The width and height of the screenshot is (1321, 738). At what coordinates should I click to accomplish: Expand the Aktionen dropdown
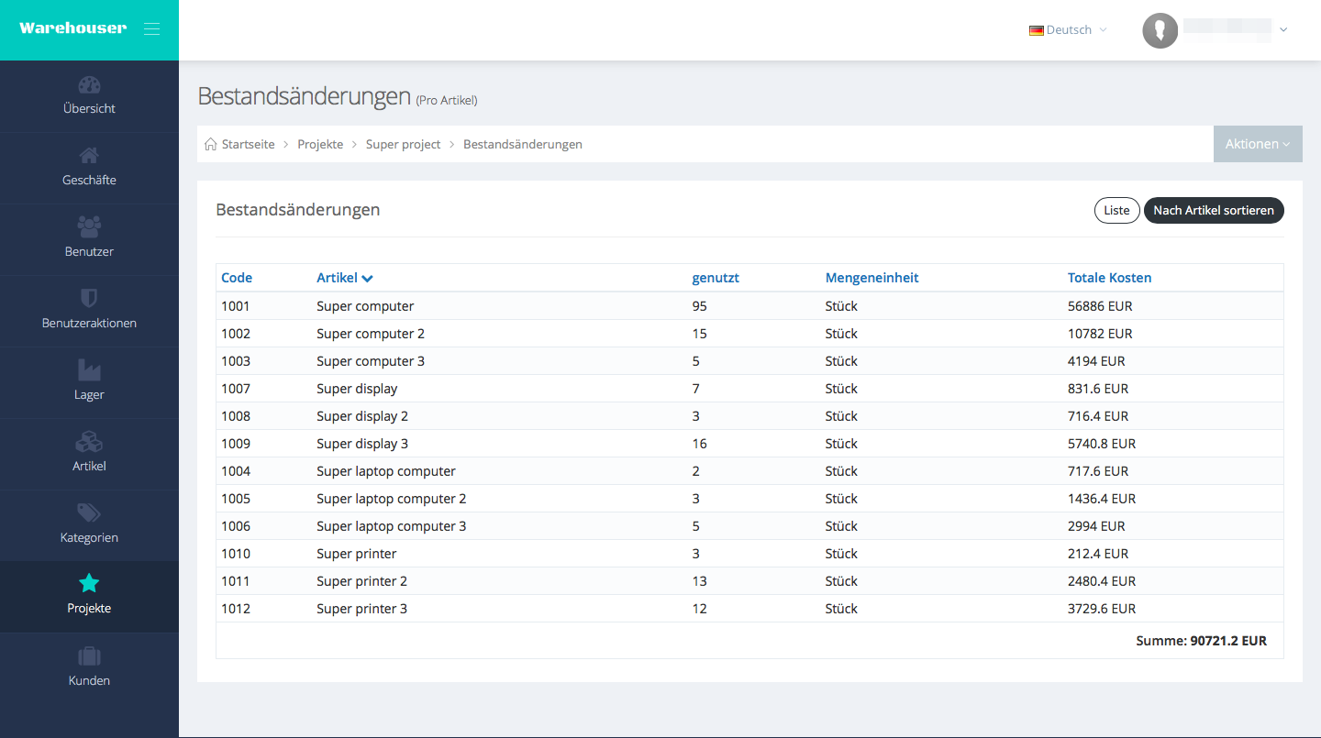click(1257, 144)
